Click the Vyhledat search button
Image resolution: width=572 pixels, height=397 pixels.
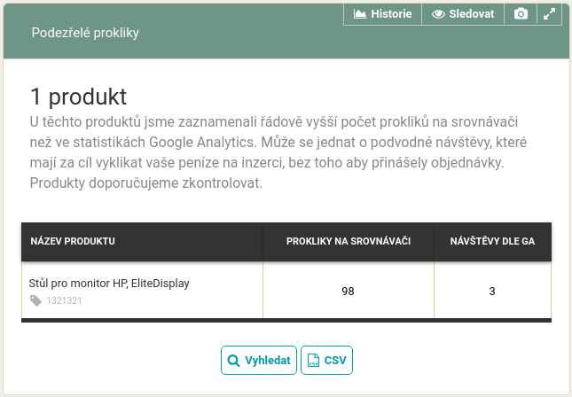259,360
